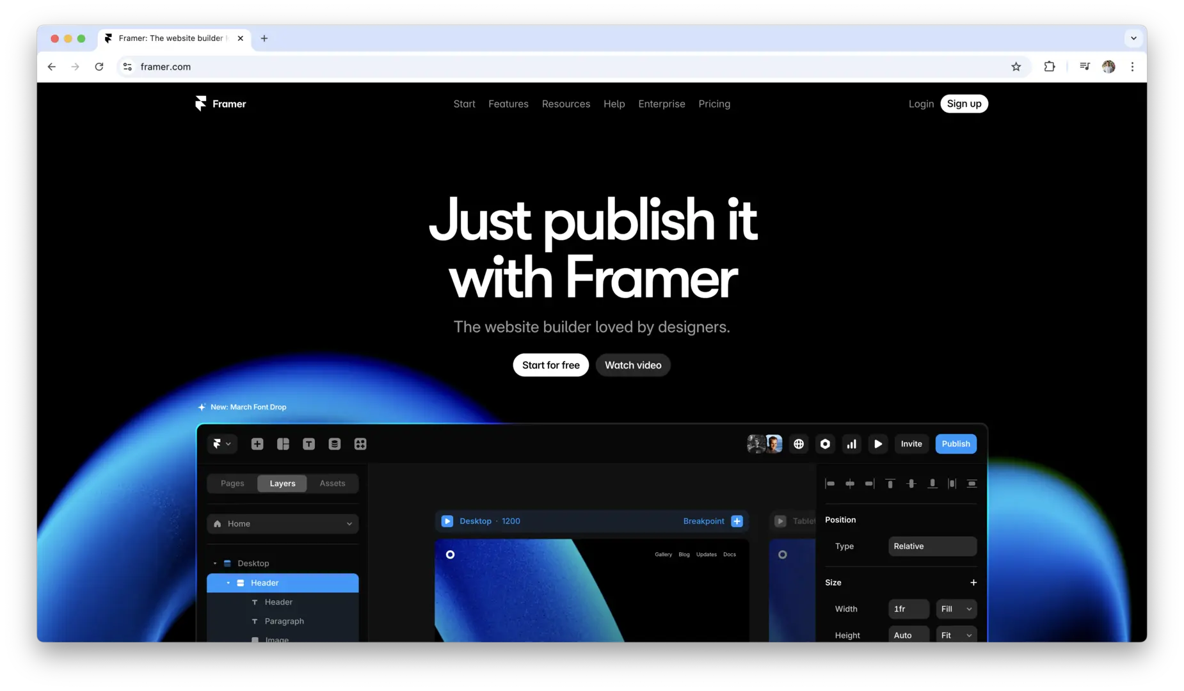
Task: Click the collaborator avatars in editor toolbar
Action: 765,444
